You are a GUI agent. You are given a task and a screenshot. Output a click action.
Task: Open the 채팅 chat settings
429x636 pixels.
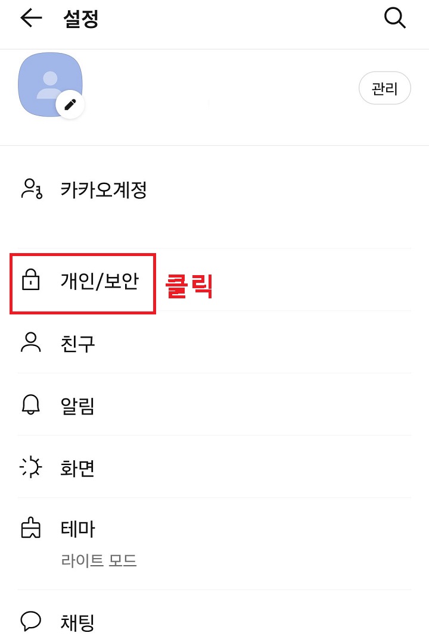(x=79, y=622)
